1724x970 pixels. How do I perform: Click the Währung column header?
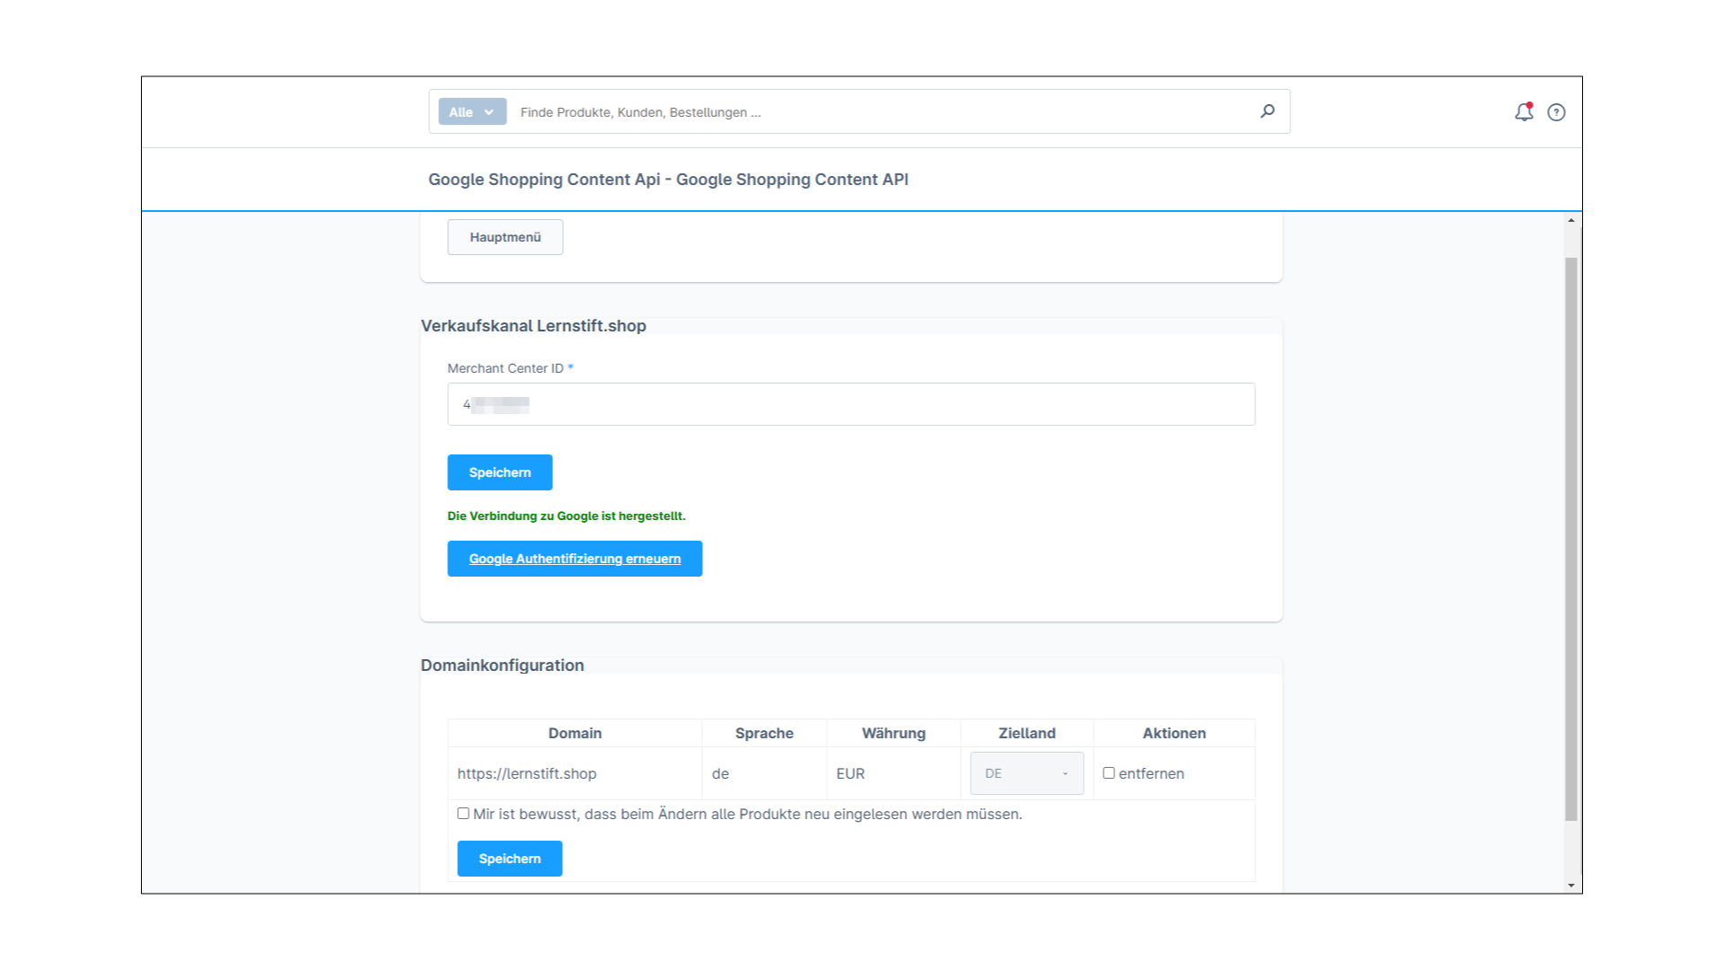coord(893,733)
